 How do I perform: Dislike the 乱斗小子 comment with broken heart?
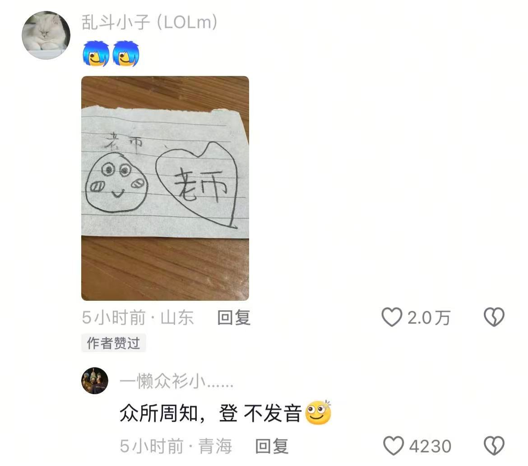pos(494,317)
